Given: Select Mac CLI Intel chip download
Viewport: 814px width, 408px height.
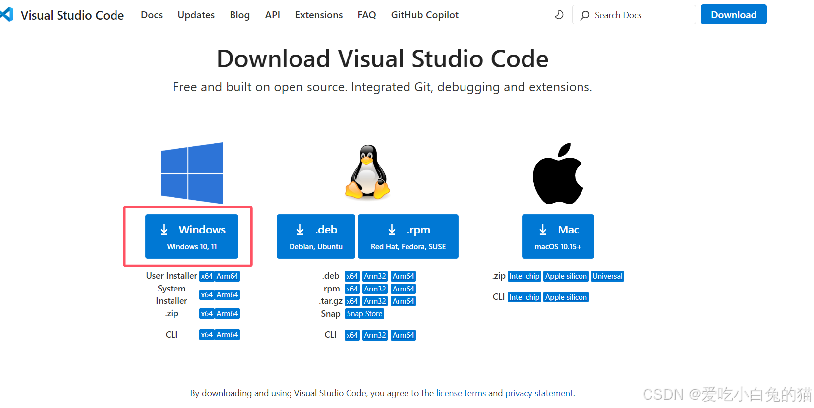Looking at the screenshot, I should (x=524, y=297).
